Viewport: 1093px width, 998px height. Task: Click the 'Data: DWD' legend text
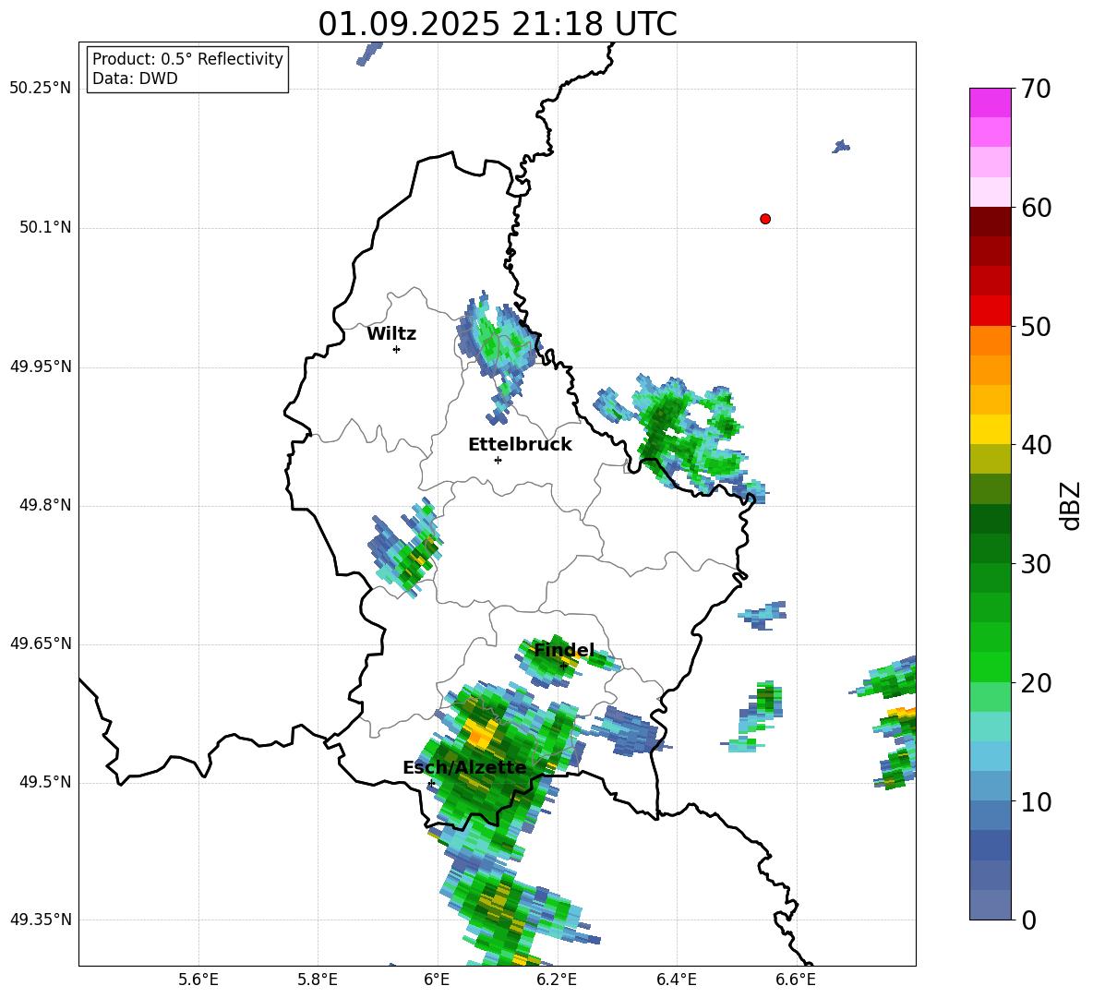coord(135,78)
